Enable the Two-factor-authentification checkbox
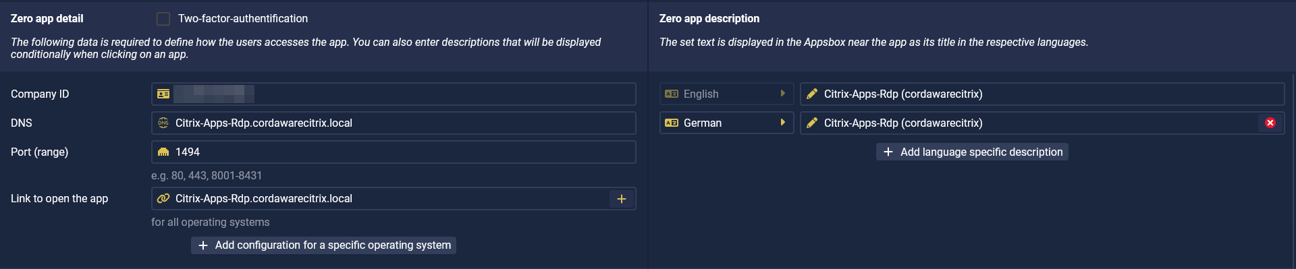The image size is (1296, 269). tap(163, 19)
